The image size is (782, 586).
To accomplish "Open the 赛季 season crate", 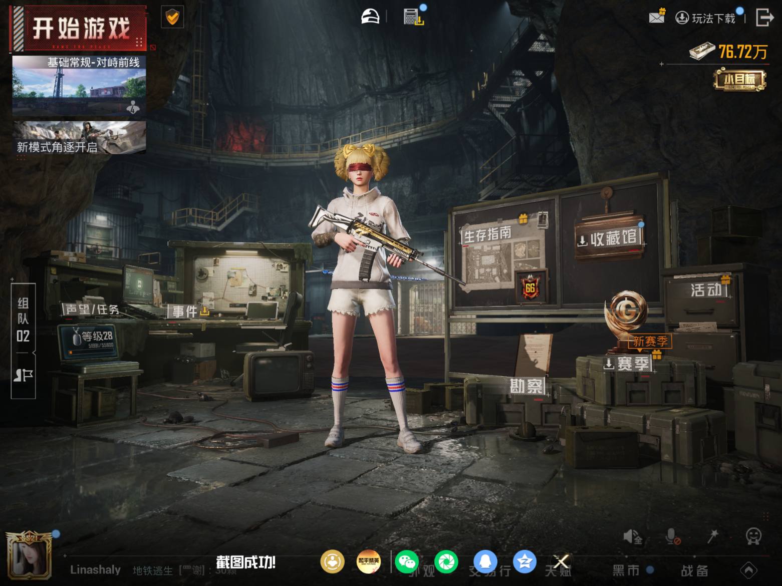I will click(x=628, y=363).
